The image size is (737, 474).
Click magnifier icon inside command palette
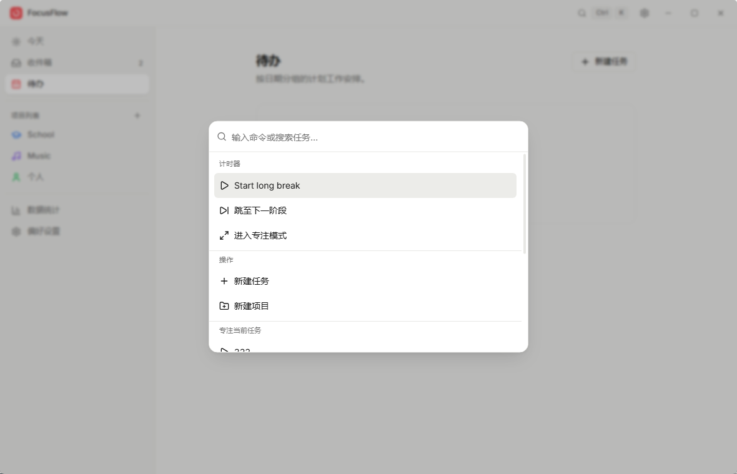222,137
